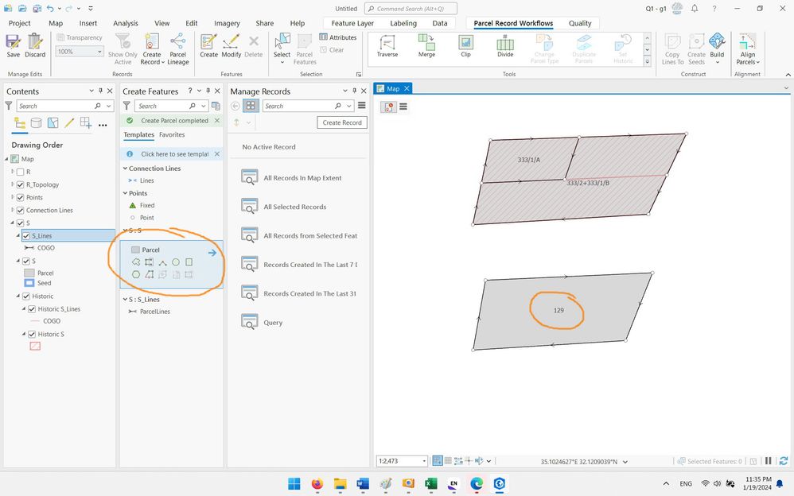The image size is (794, 496).
Task: Choose the Merge parcels tool
Action: point(426,45)
